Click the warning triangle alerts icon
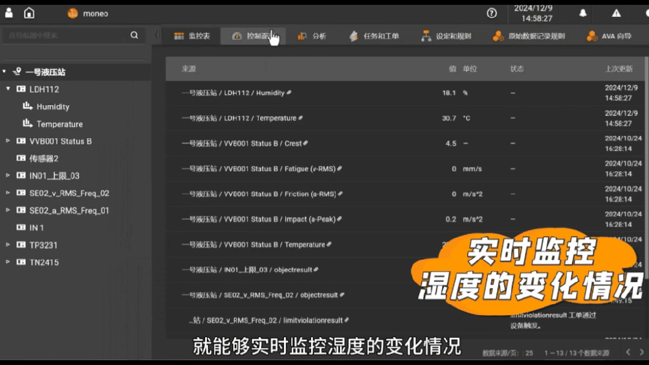 616,13
